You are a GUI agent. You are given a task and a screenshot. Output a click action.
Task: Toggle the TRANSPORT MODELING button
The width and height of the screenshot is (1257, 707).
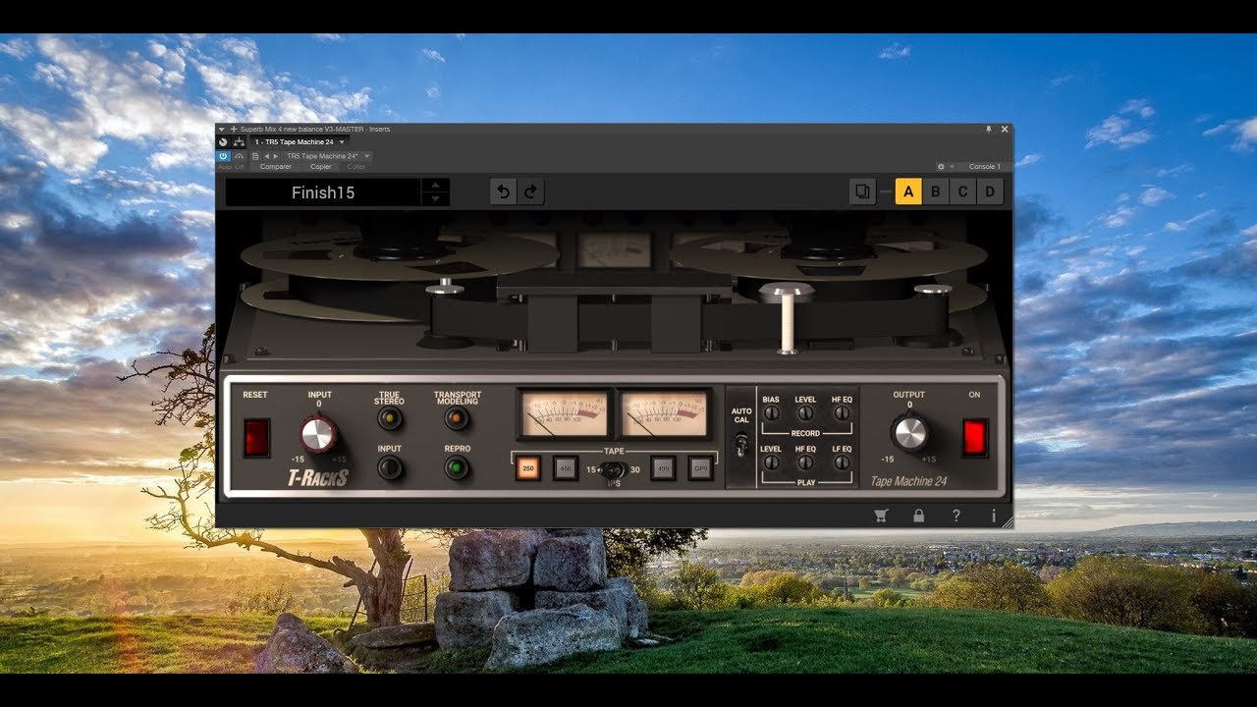click(x=457, y=419)
